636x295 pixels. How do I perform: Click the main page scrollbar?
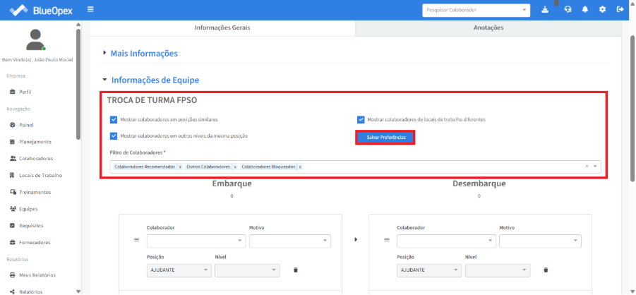point(632,107)
